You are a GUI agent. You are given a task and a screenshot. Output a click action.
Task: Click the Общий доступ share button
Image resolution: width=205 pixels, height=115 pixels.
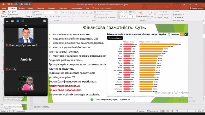(x=196, y=8)
